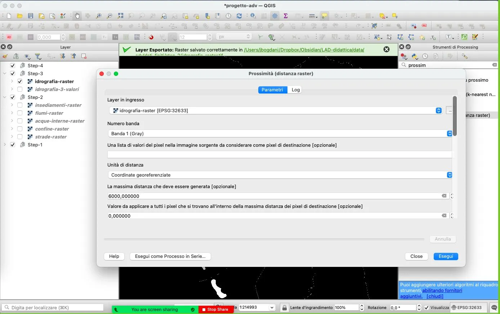The height and width of the screenshot is (314, 500).
Task: Click the Identify Features info icon
Action: pos(253,16)
